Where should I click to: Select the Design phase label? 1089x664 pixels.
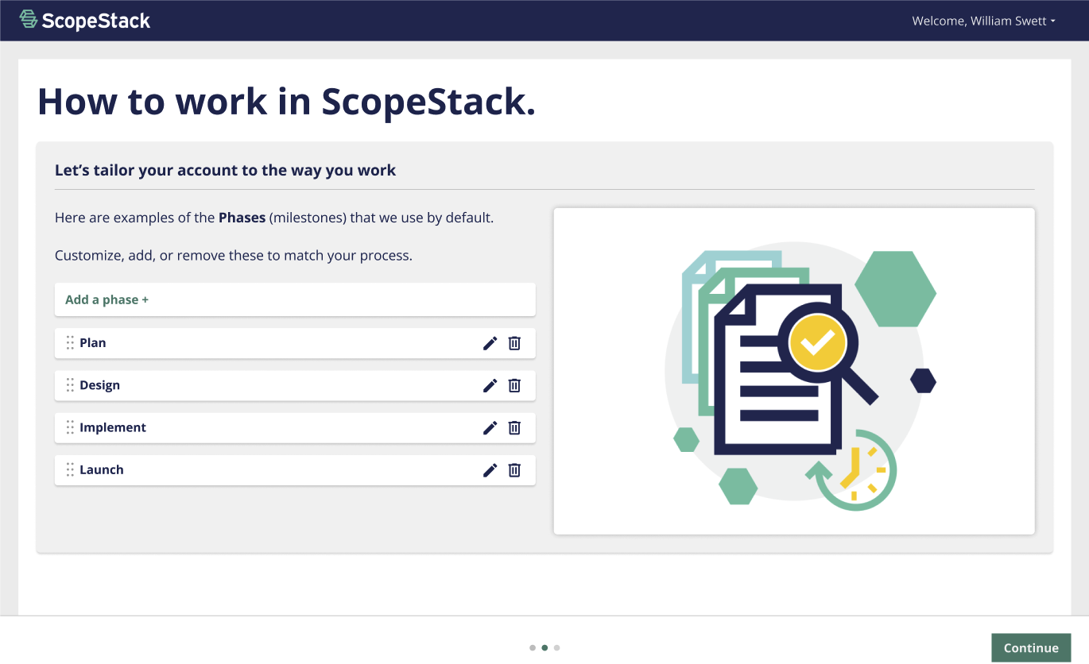100,385
